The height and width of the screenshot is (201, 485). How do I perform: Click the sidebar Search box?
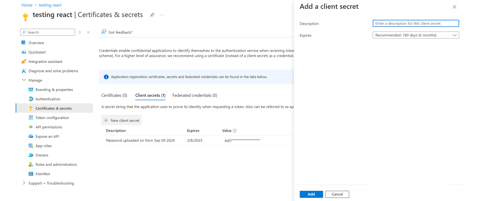click(48, 32)
